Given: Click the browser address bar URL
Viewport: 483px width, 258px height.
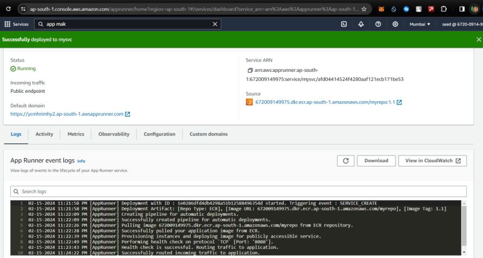Looking at the screenshot, I should click(194, 9).
